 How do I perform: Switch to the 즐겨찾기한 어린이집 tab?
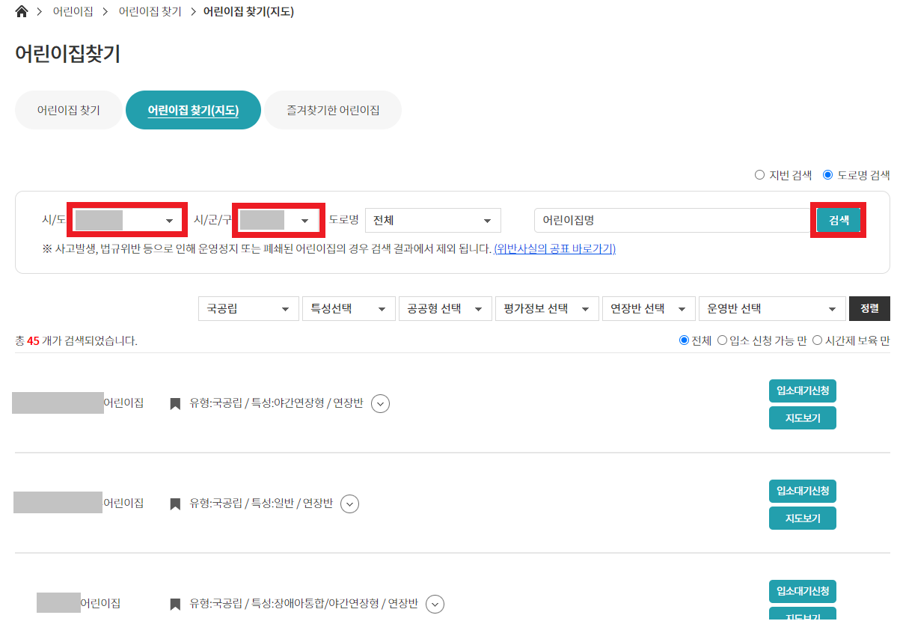tap(332, 109)
